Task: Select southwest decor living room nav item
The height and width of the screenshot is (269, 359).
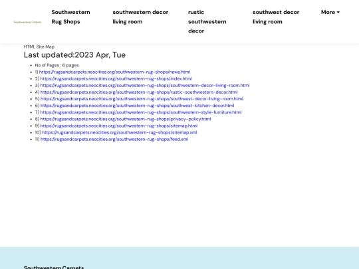Action: [x=276, y=17]
